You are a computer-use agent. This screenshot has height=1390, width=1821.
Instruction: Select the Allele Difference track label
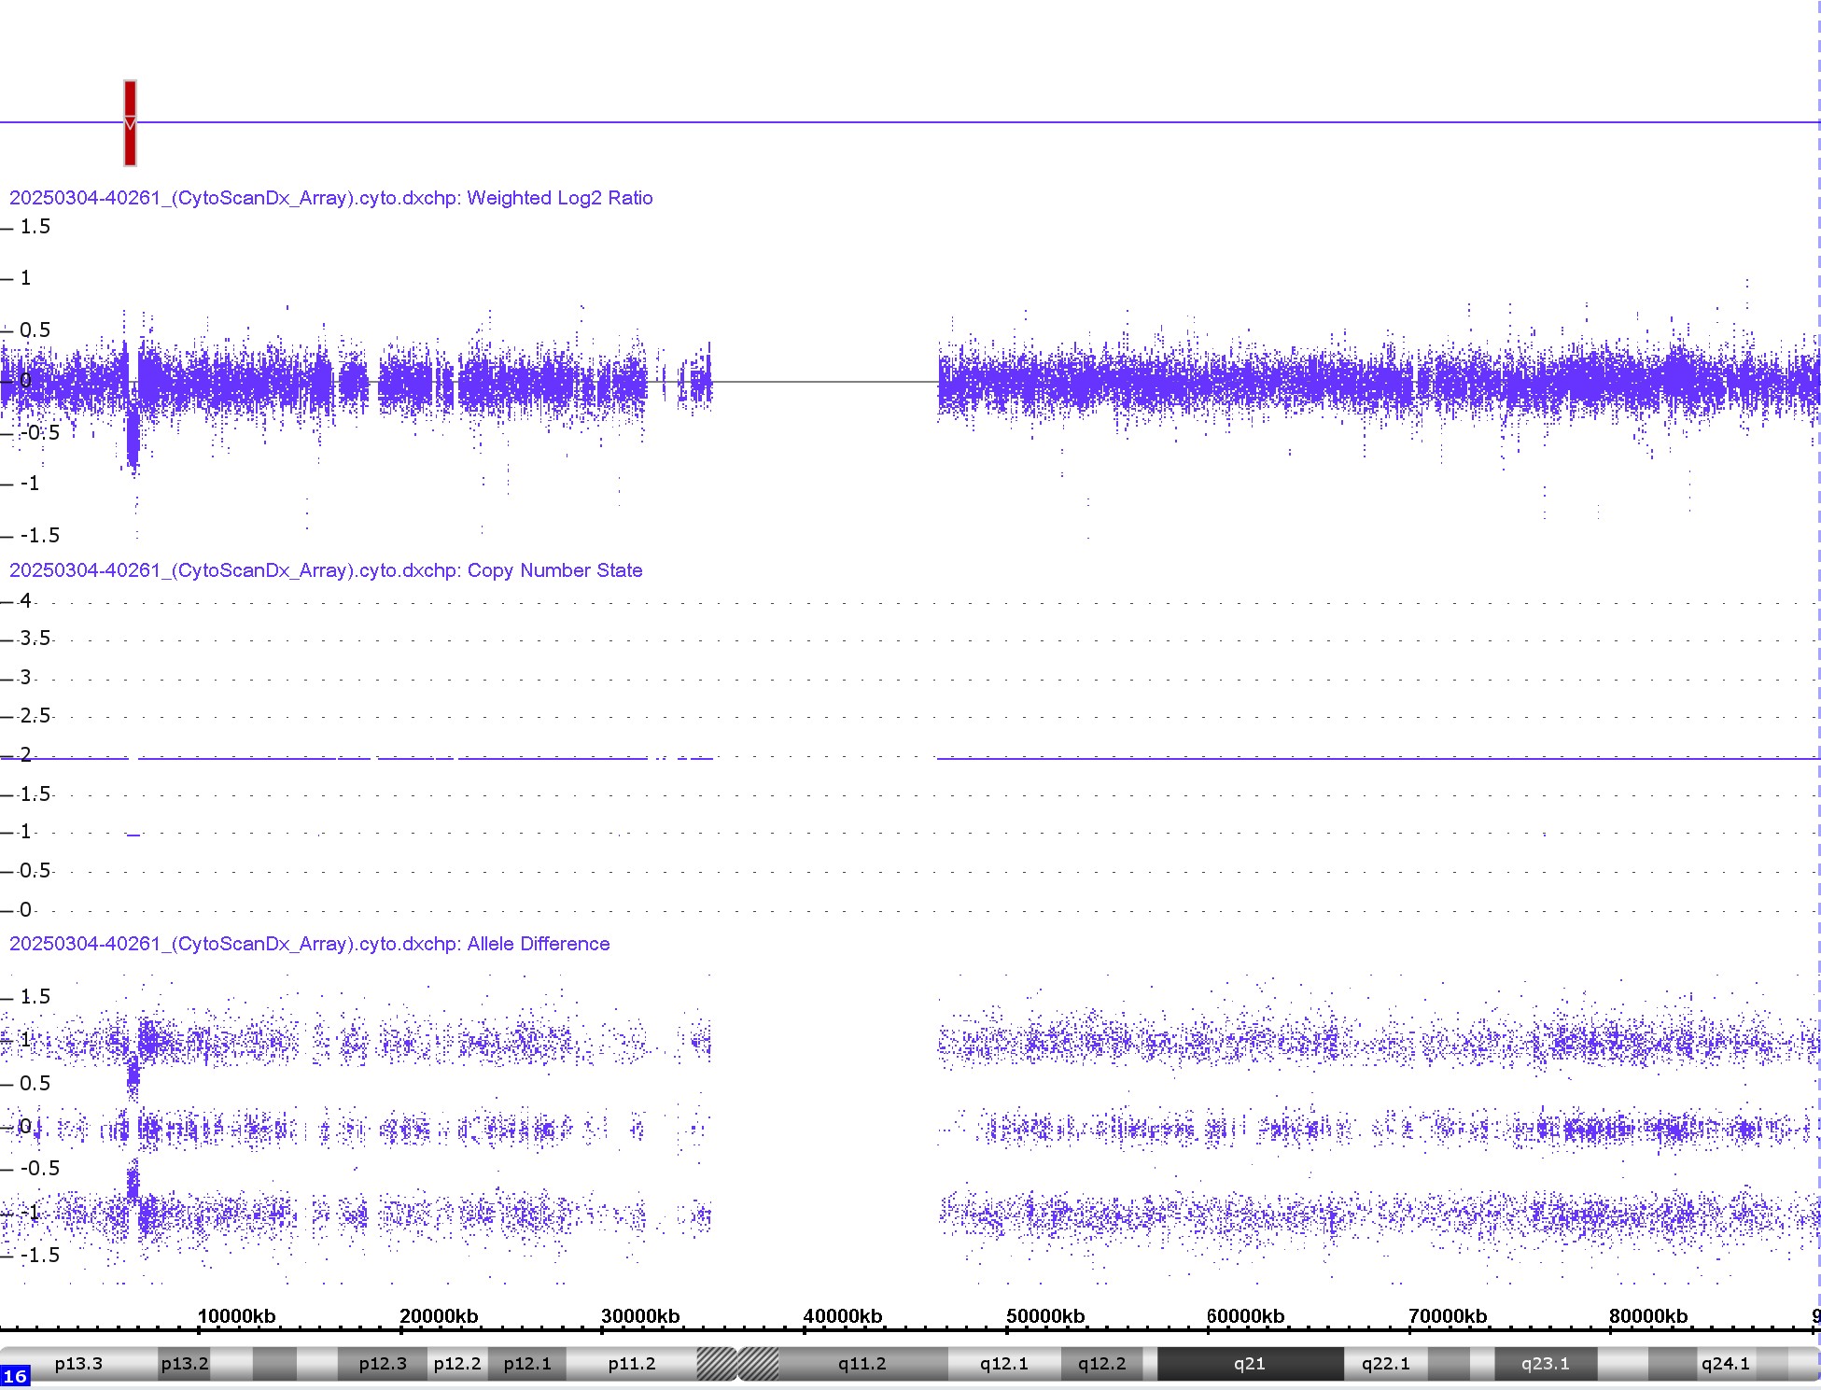point(309,944)
